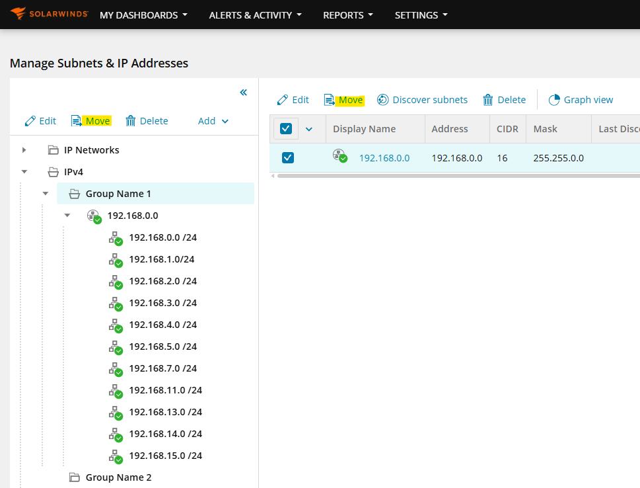The height and width of the screenshot is (488, 640).
Task: Click the trash Delete icon in tree toolbar
Action: (130, 121)
